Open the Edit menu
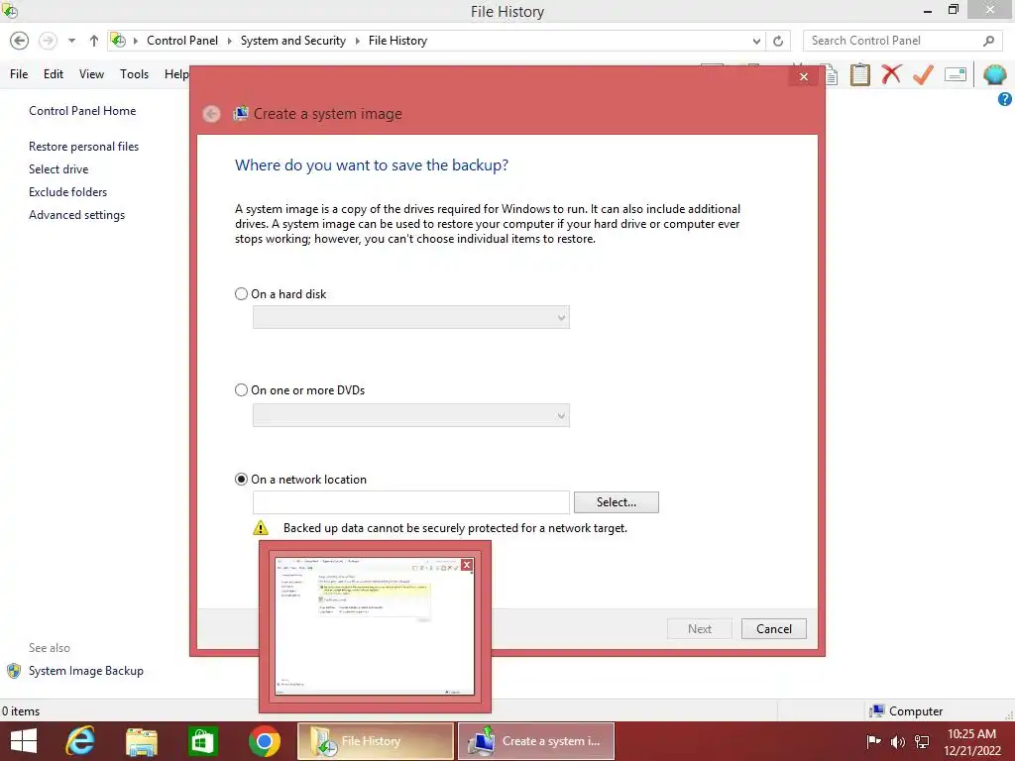The height and width of the screenshot is (761, 1015). 54,74
